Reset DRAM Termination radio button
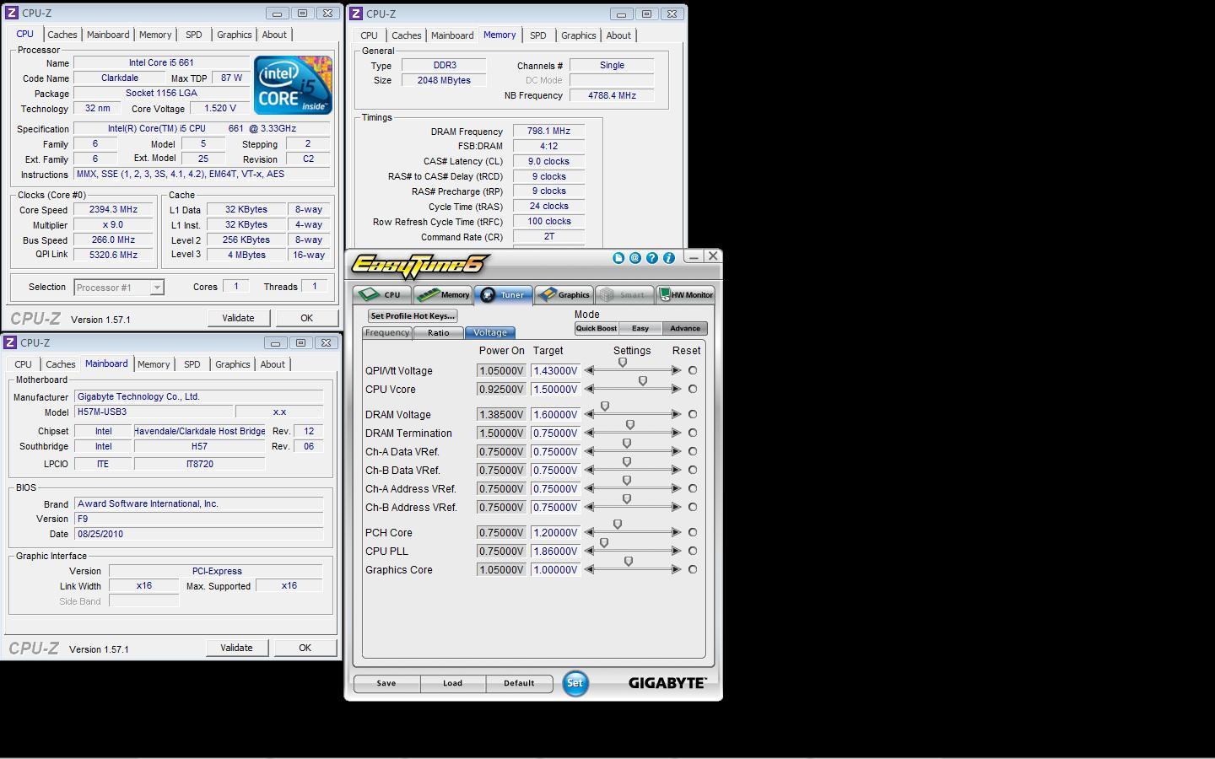 tap(693, 433)
